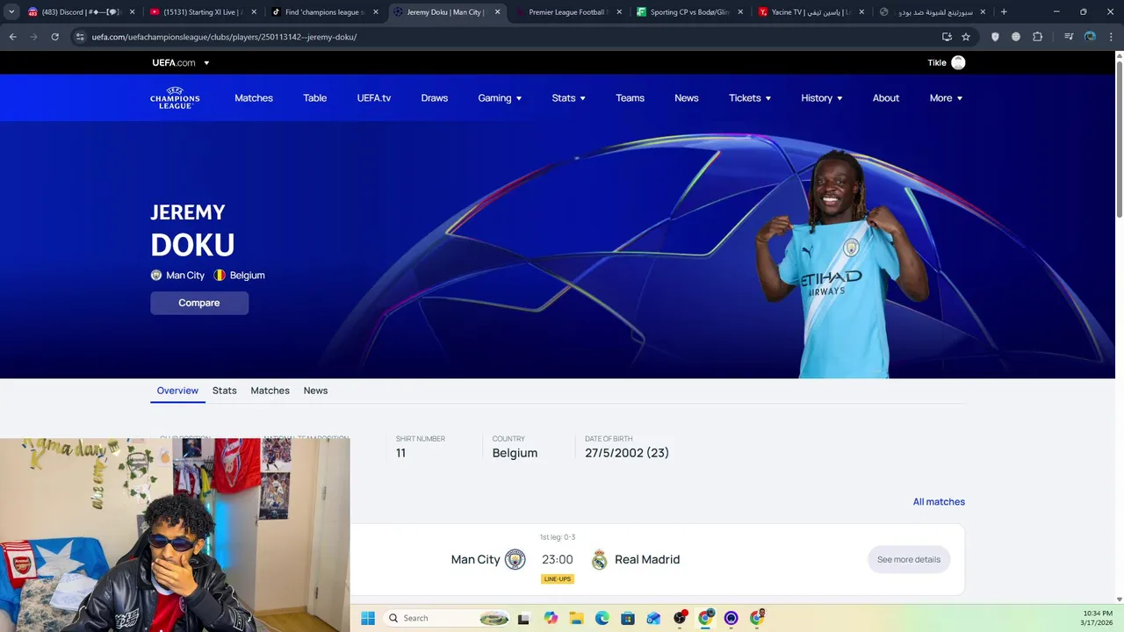The width and height of the screenshot is (1124, 632).
Task: Open News from the navigation bar
Action: point(687,98)
